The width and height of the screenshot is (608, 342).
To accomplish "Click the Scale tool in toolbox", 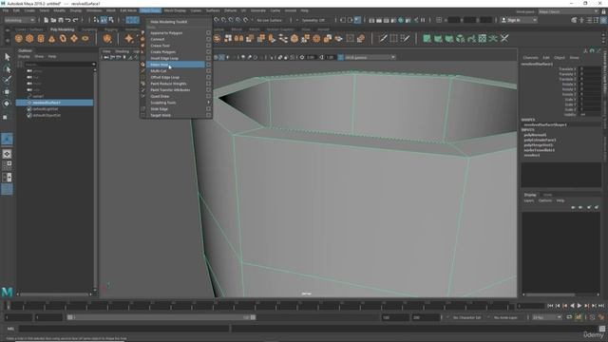I will 6,117.
